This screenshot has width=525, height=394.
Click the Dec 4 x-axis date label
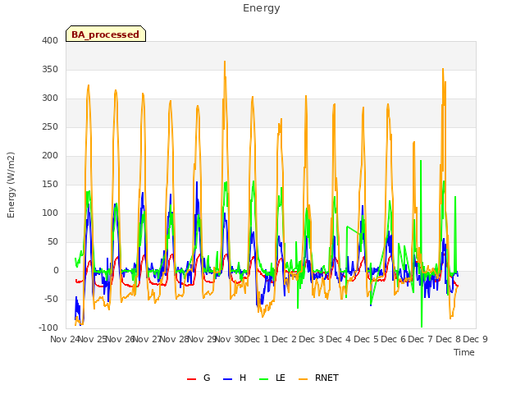(x=339, y=339)
